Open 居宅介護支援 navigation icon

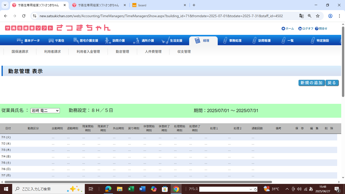click(76, 40)
